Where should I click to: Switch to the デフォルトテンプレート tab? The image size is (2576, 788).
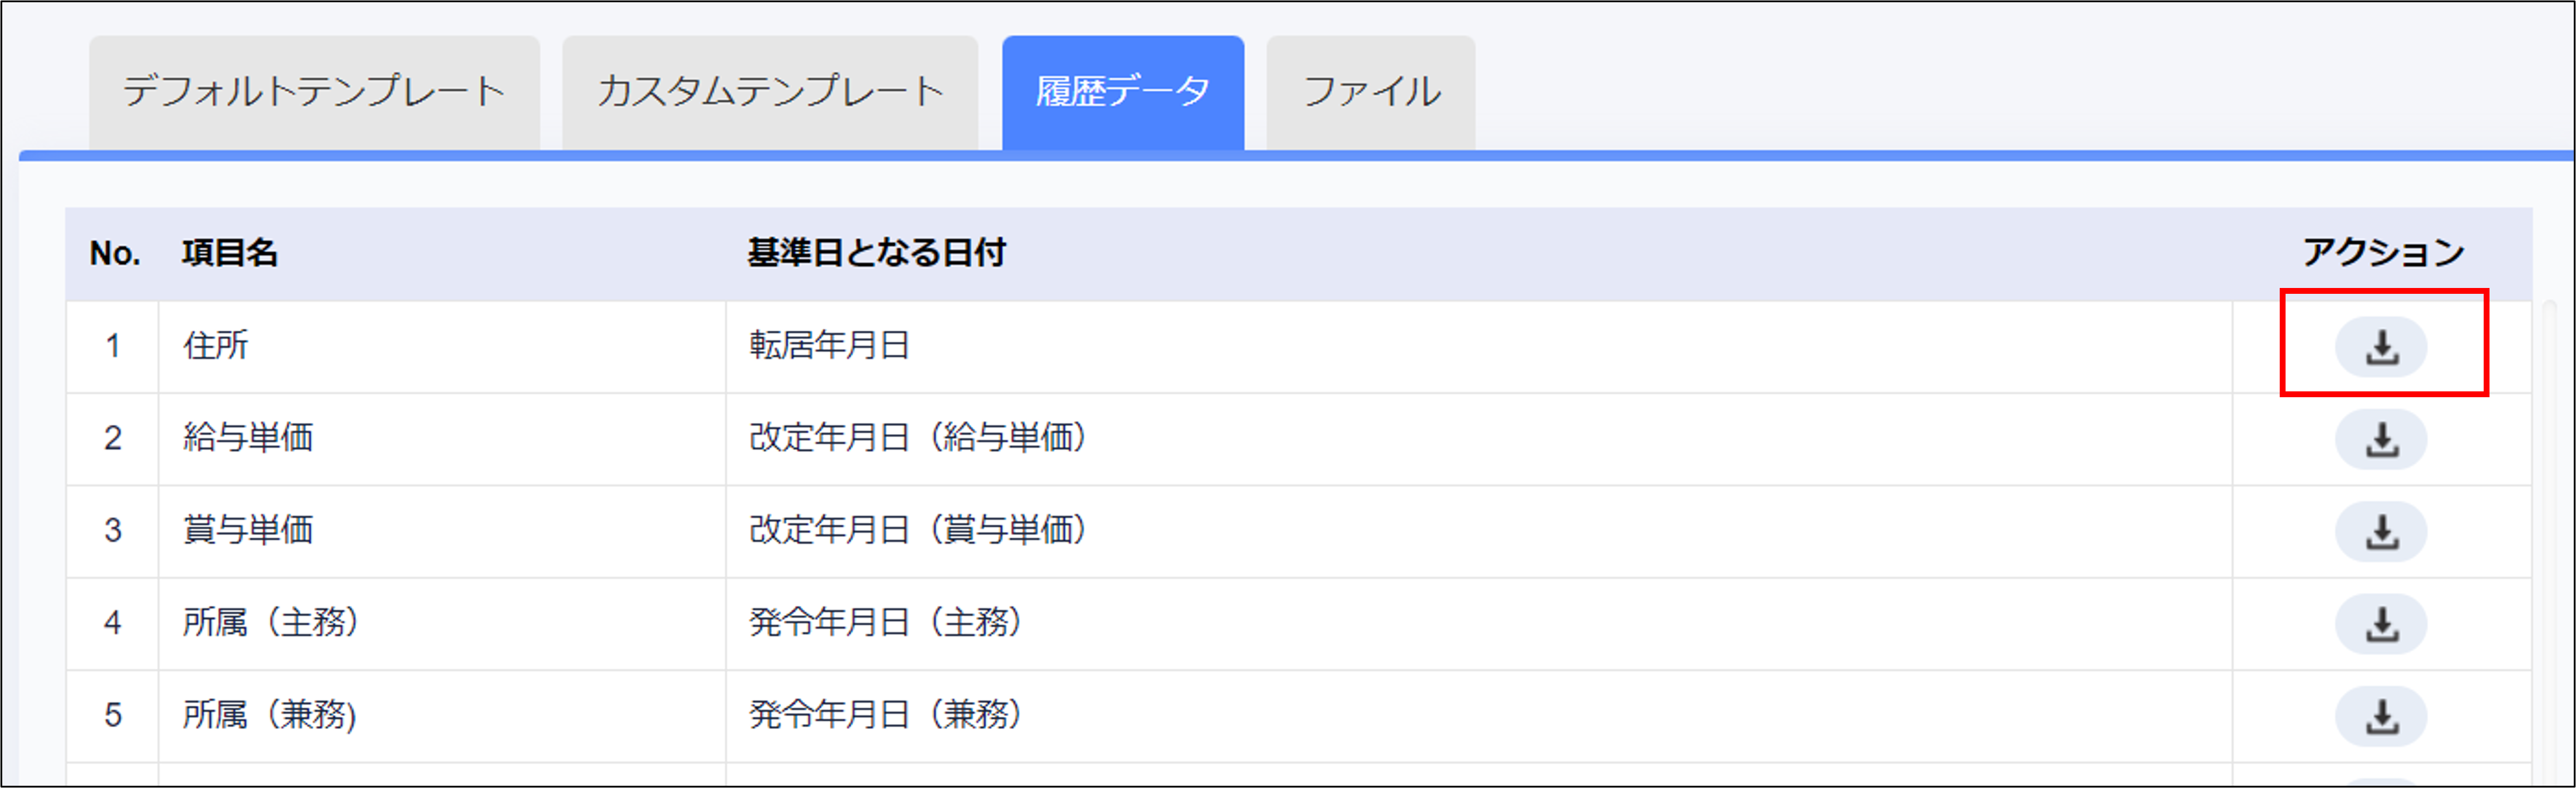tap(314, 92)
